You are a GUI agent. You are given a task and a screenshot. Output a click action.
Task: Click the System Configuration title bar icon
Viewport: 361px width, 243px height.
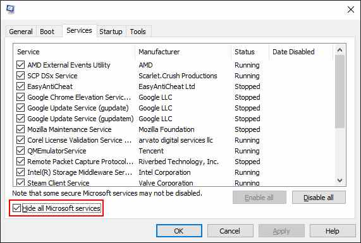(10, 9)
